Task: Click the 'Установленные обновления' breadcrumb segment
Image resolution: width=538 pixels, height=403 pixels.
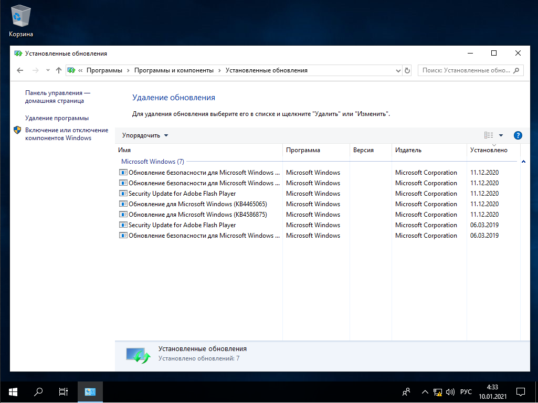Action: (x=266, y=70)
